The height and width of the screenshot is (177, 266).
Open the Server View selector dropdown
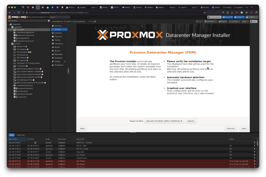point(45,21)
